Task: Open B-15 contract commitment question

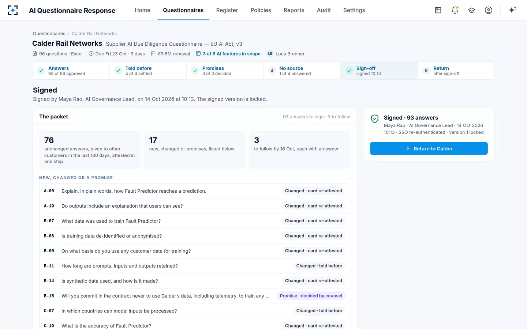Action: (x=195, y=296)
